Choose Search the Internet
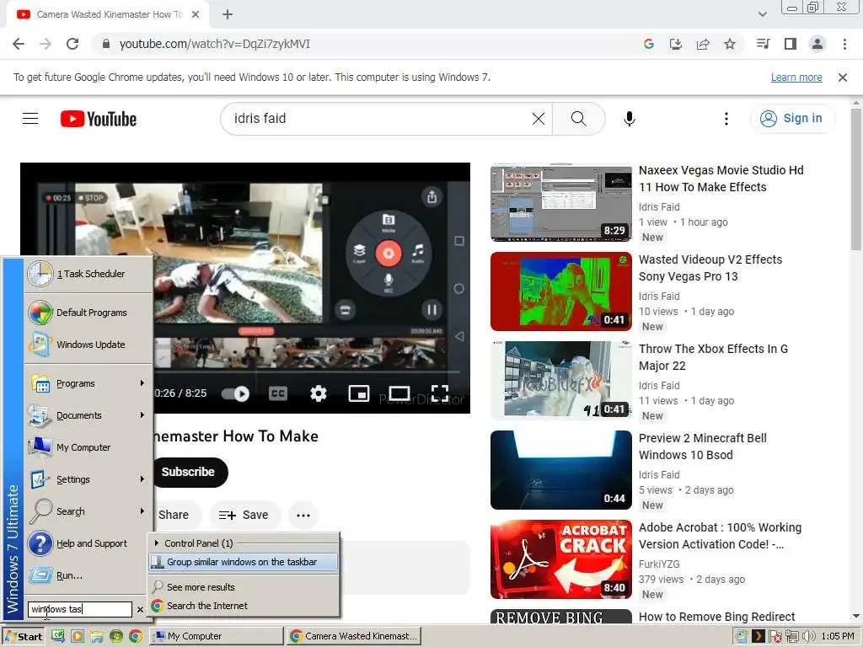This screenshot has height=647, width=863. point(244,606)
